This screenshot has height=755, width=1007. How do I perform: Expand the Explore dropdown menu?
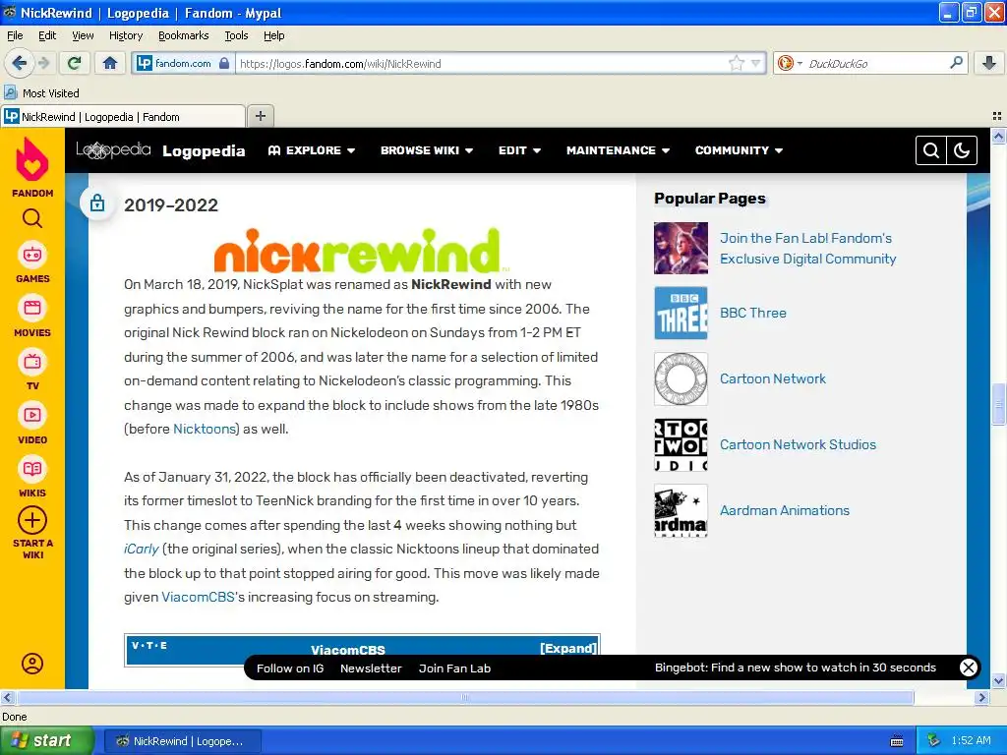pyautogui.click(x=312, y=150)
